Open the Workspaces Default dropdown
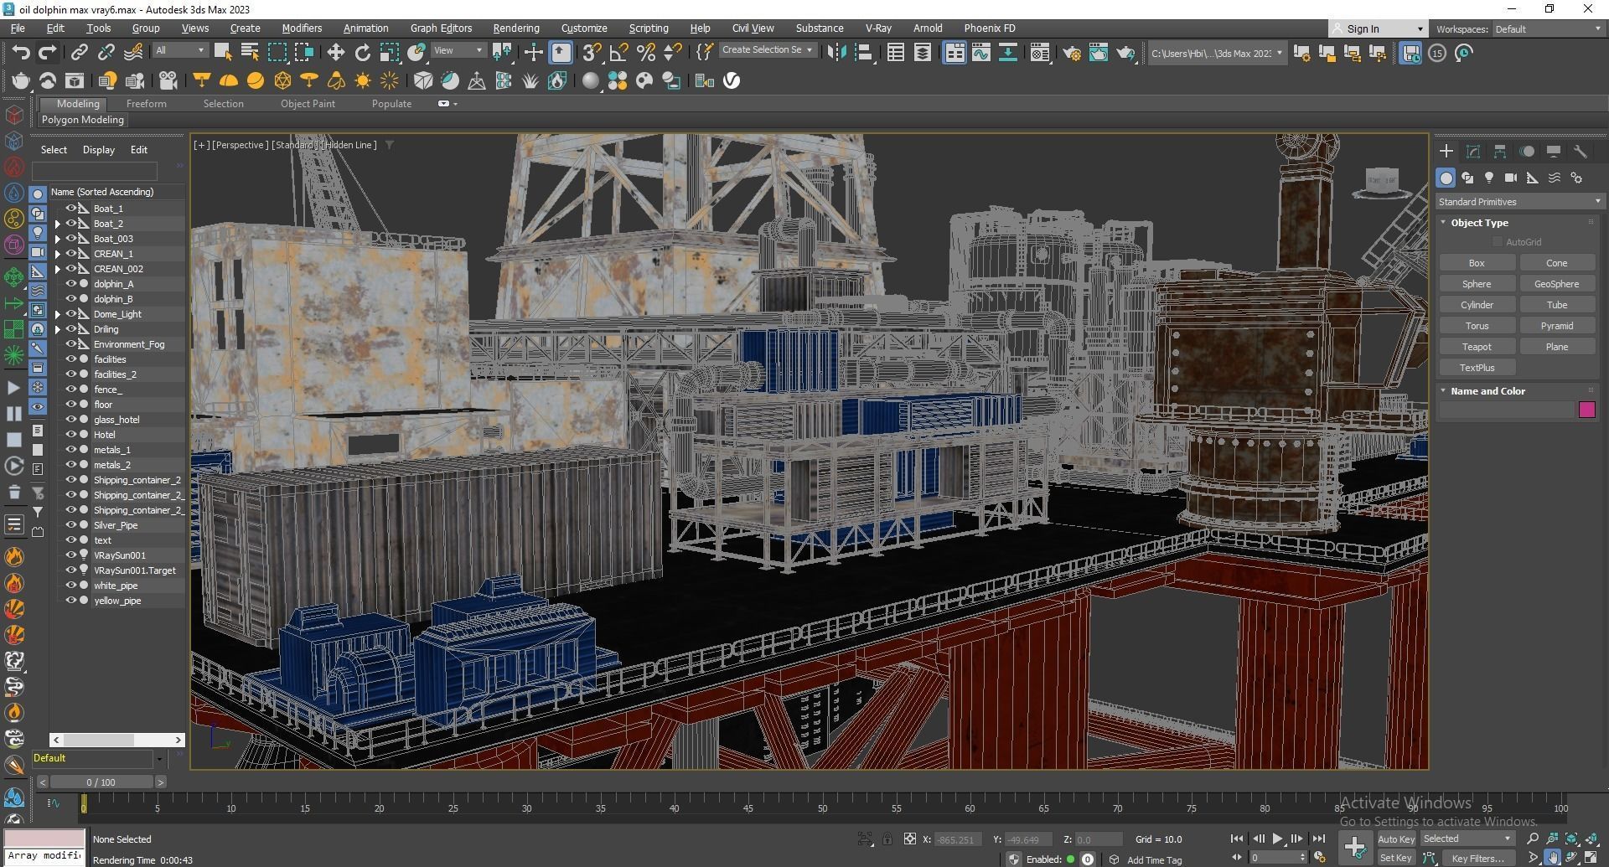The height and width of the screenshot is (867, 1609). (x=1548, y=29)
